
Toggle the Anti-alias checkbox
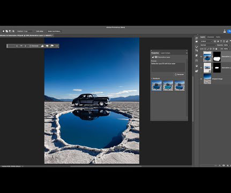tap(34, 31)
